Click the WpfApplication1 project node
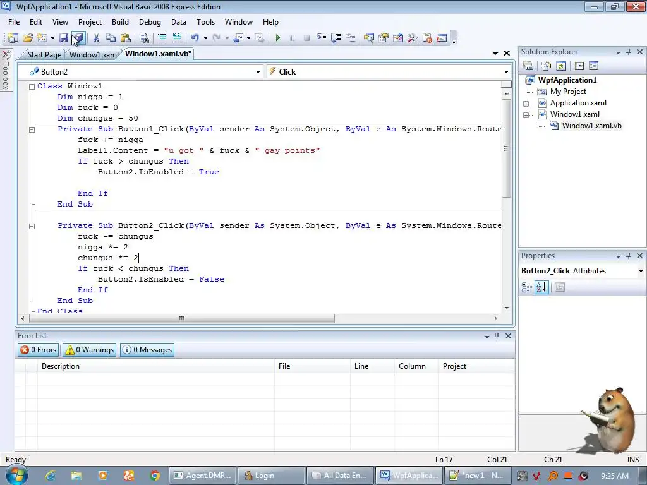 click(x=567, y=80)
